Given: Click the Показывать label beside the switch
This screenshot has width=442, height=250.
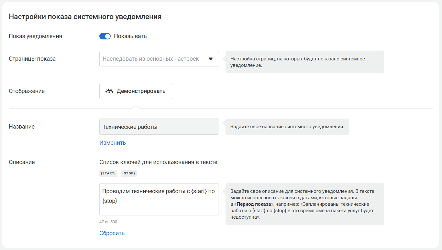Looking at the screenshot, I should pyautogui.click(x=130, y=36).
